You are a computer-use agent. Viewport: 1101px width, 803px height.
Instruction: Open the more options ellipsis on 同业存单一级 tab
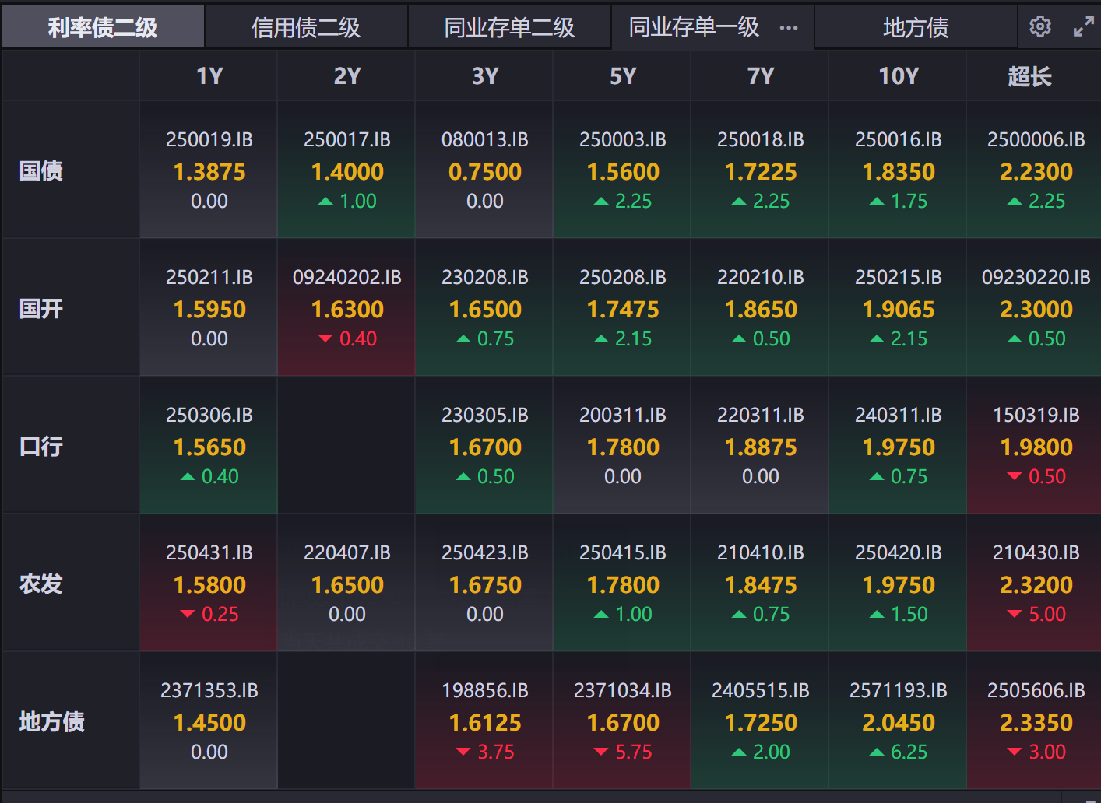tap(789, 28)
